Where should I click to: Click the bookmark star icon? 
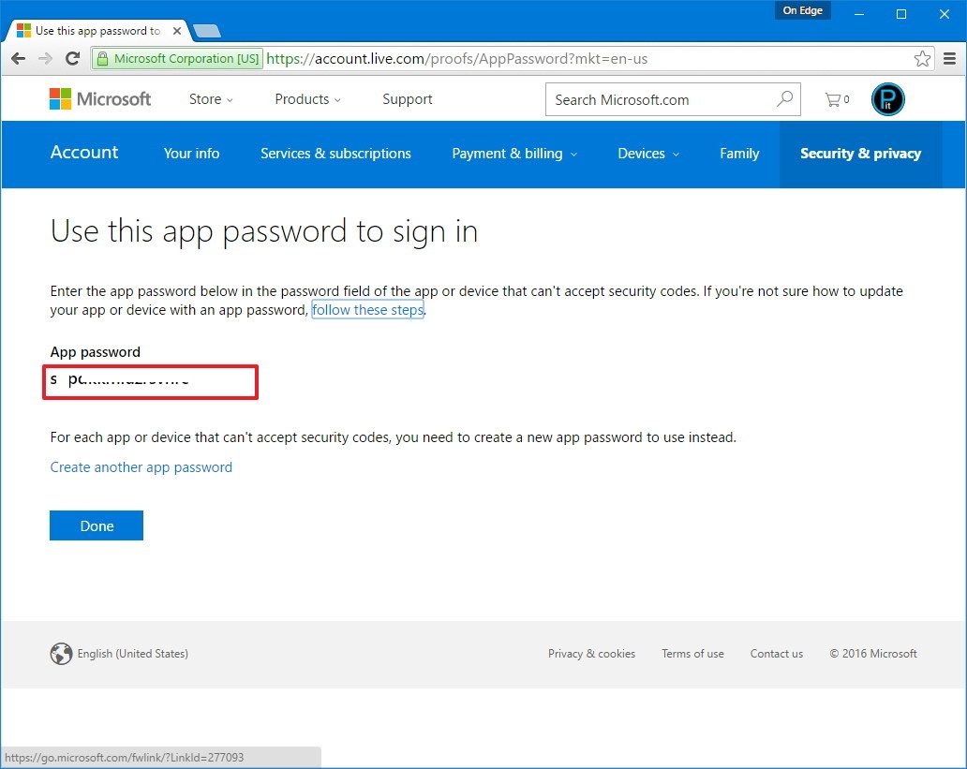pos(922,58)
